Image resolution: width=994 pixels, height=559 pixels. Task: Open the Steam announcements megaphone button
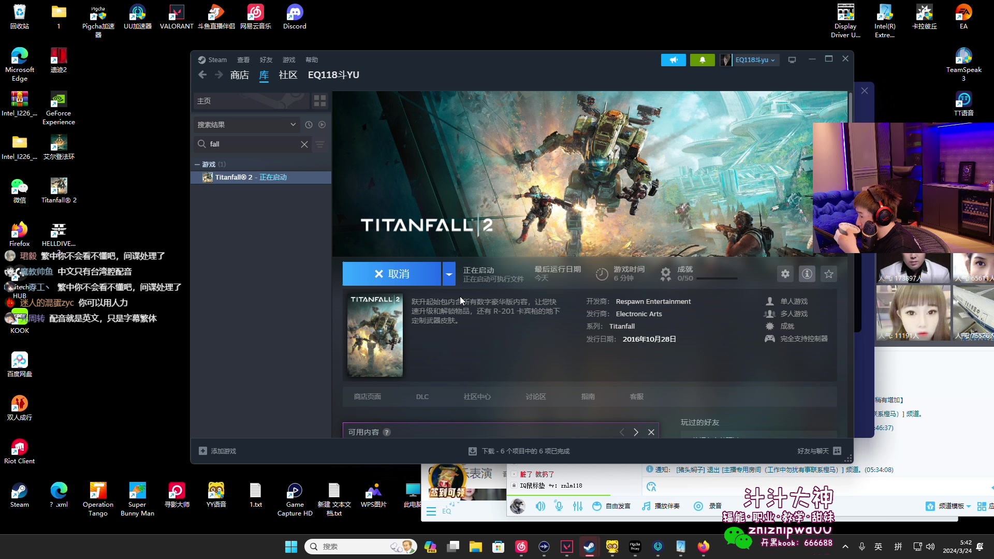click(x=673, y=60)
